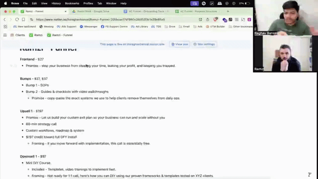Image resolution: width=318 pixels, height=179 pixels.
Task: Click the keyboard-like menu bar icon
Action: tap(219, 3)
